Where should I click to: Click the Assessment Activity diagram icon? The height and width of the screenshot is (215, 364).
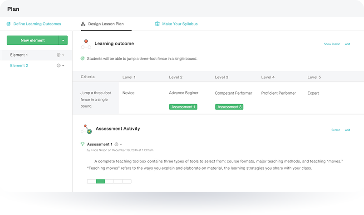click(x=86, y=129)
